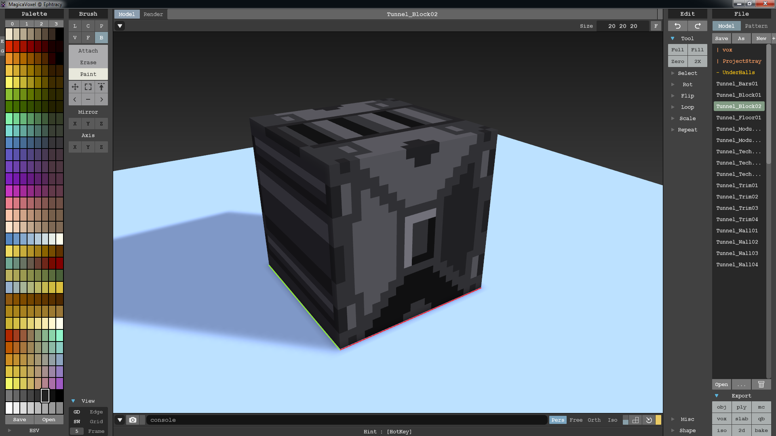This screenshot has width=776, height=436.
Task: Switch to Orth camera mode
Action: (x=594, y=420)
